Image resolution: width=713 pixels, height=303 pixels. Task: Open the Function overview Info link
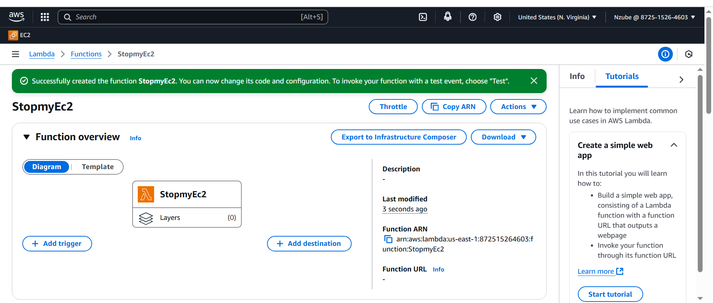[136, 138]
